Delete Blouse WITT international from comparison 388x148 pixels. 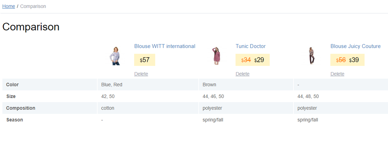click(141, 74)
